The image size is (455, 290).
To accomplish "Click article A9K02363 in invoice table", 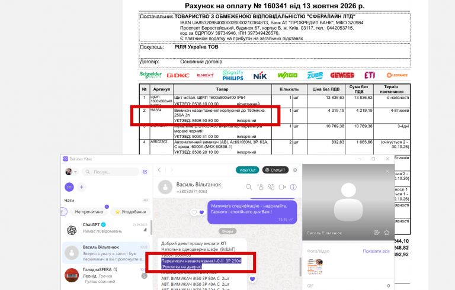I will coord(159,142).
